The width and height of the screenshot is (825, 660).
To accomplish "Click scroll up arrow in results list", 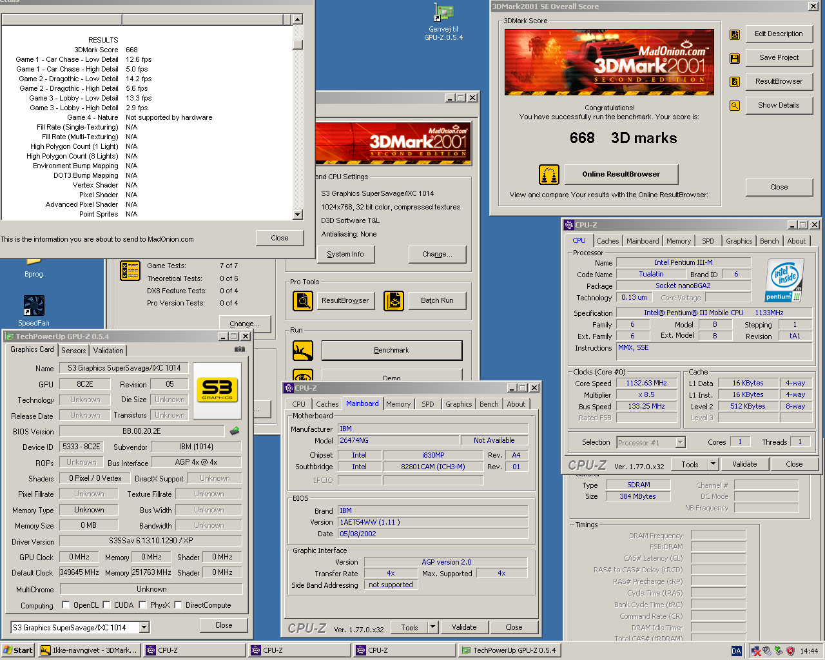I will click(x=297, y=20).
